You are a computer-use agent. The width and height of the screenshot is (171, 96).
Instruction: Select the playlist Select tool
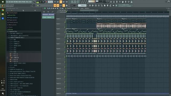pos(59,8)
